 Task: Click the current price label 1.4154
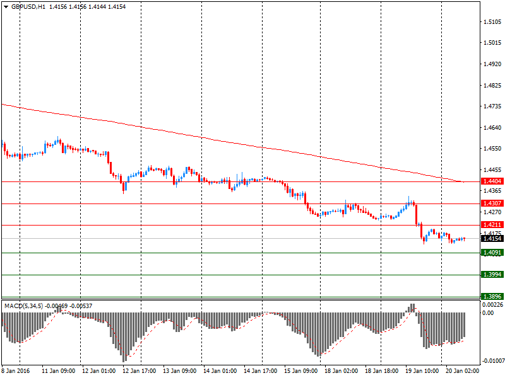492,239
